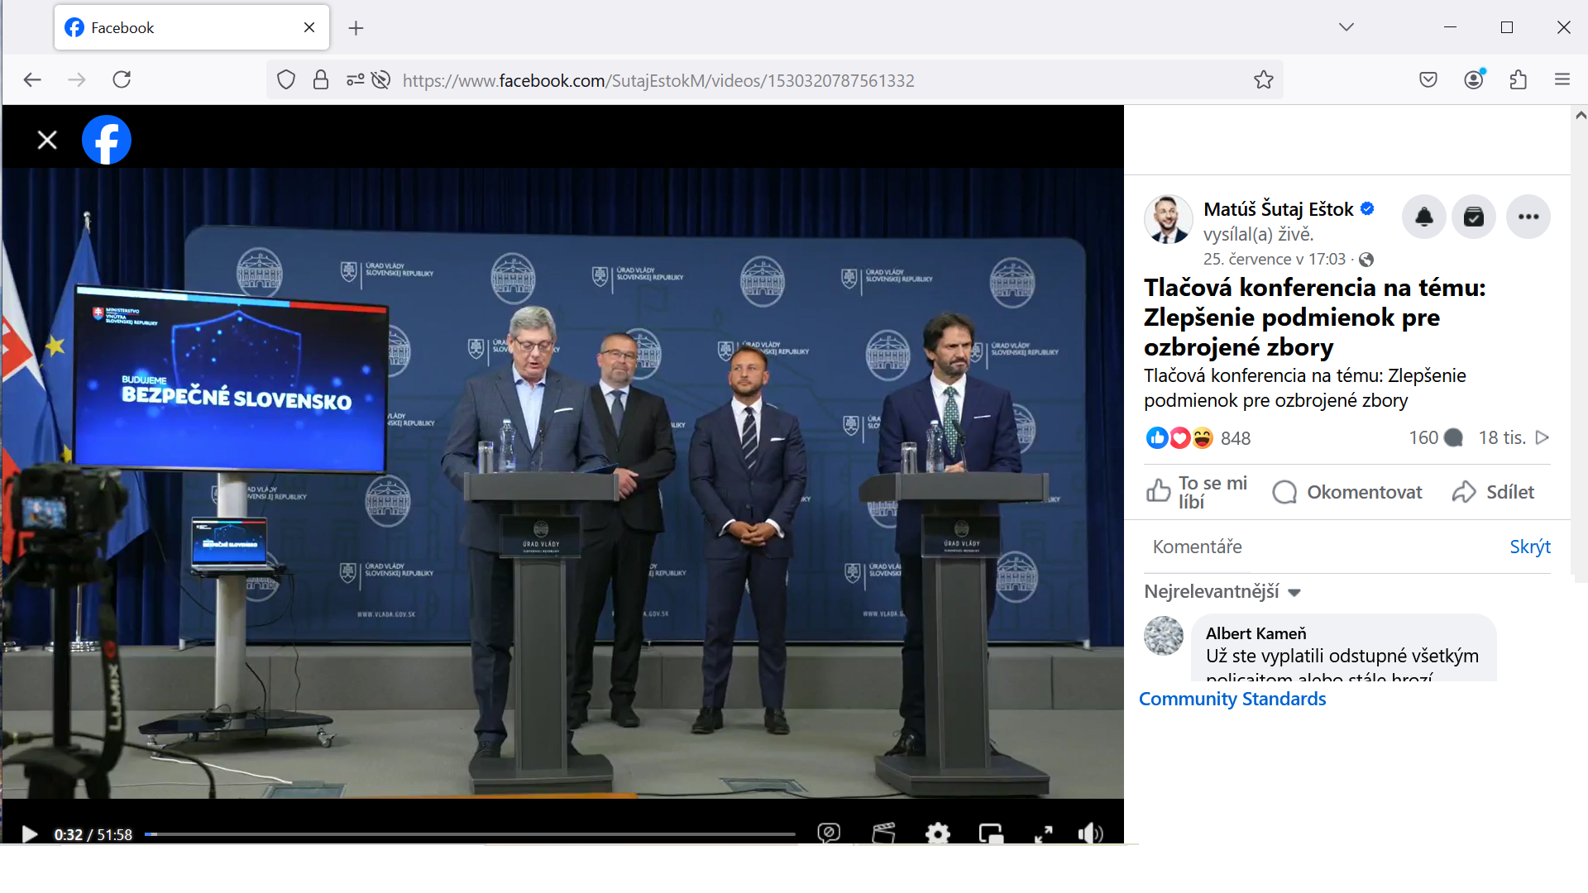Open the three-dots post options menu
Screen dimensions: 1588x893
(1528, 217)
